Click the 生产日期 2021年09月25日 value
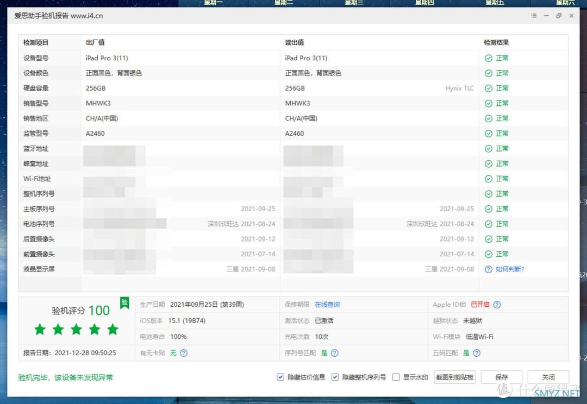Image resolution: width=587 pixels, height=404 pixels. (x=207, y=305)
